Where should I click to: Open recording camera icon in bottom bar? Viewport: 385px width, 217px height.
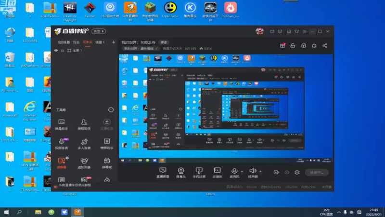coord(276,172)
